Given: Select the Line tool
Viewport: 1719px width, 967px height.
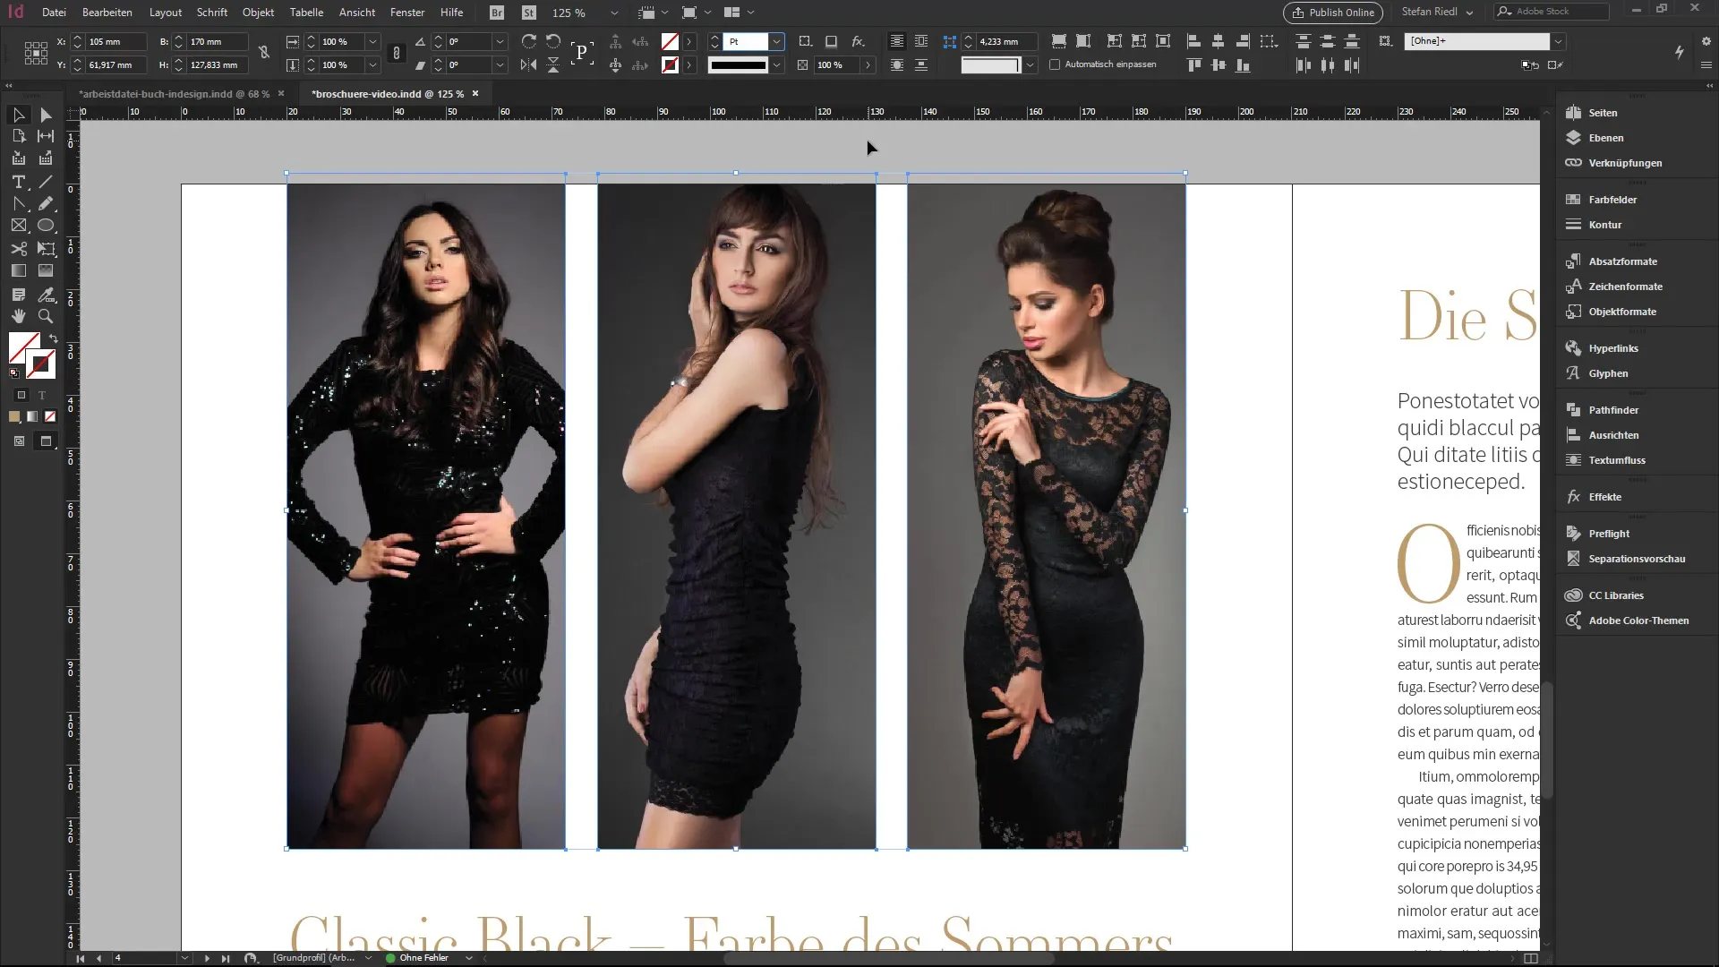Looking at the screenshot, I should coord(46,182).
